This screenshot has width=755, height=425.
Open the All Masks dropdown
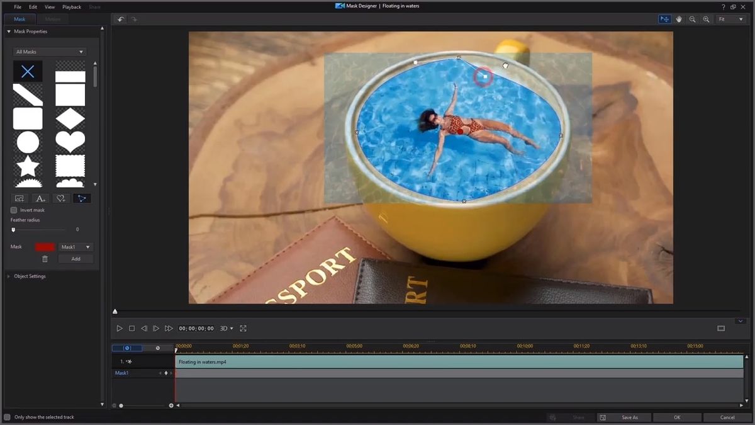(50, 52)
